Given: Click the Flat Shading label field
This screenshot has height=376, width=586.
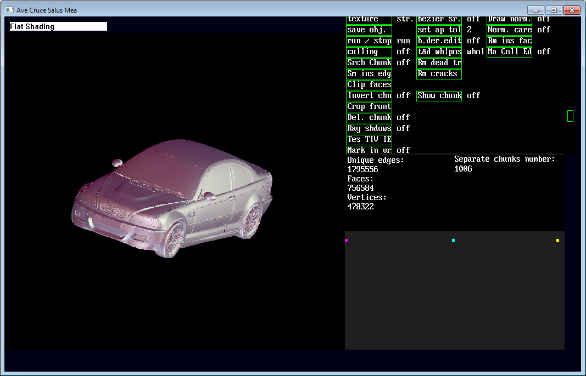Looking at the screenshot, I should (58, 26).
